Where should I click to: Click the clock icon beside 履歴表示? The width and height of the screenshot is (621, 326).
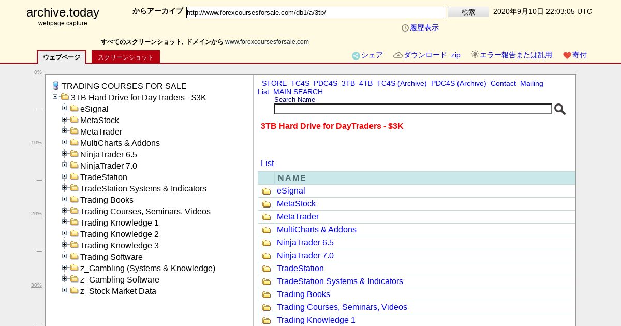tap(405, 28)
